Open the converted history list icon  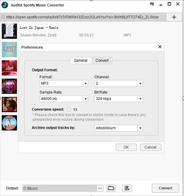(127, 188)
